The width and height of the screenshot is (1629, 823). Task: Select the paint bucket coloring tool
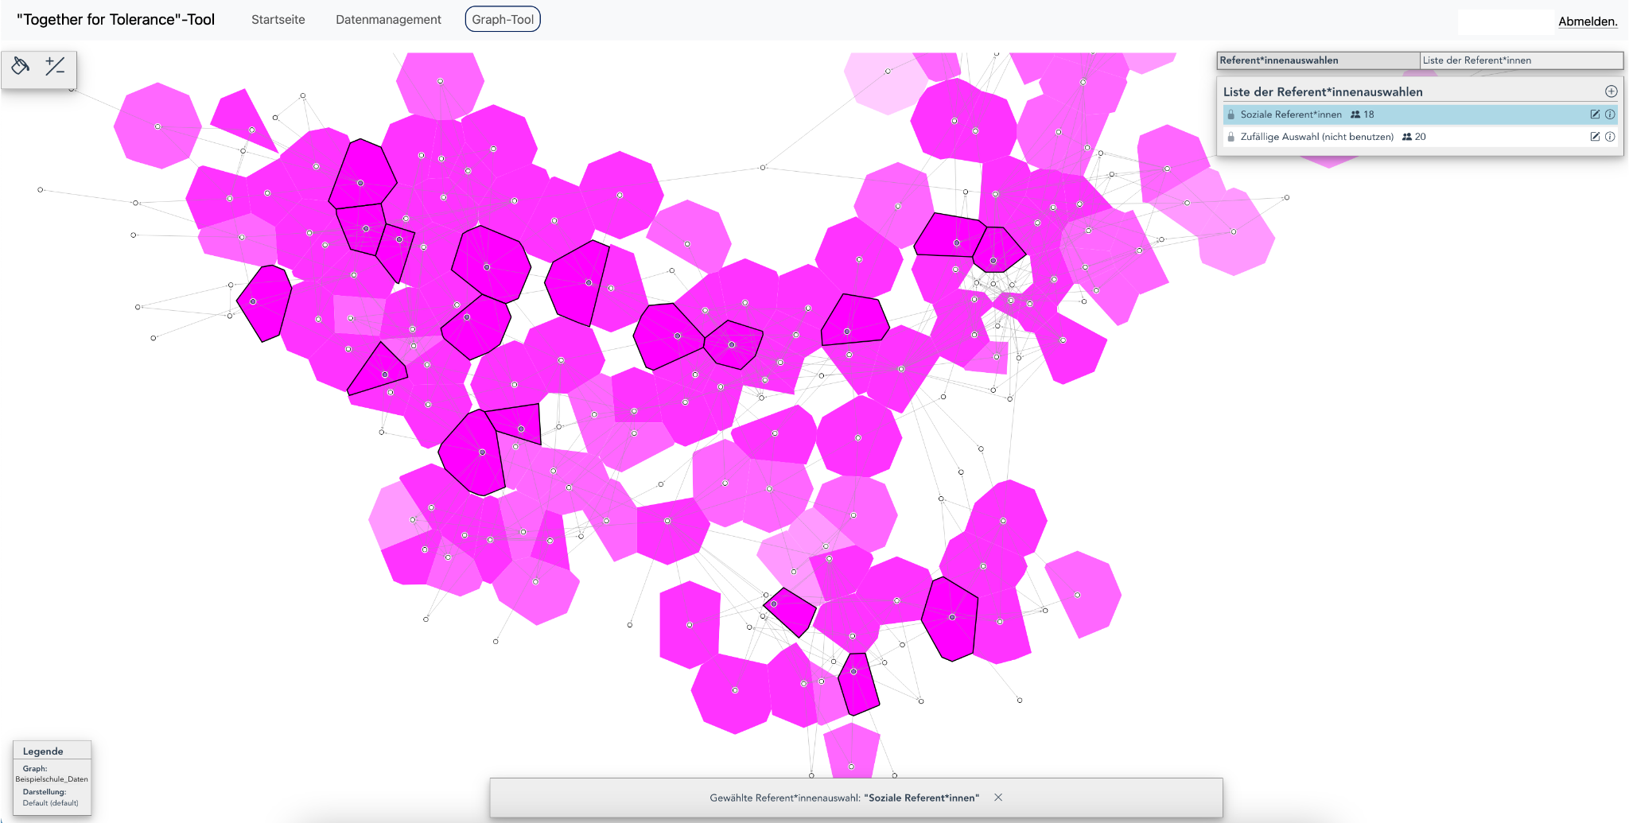pos(21,66)
